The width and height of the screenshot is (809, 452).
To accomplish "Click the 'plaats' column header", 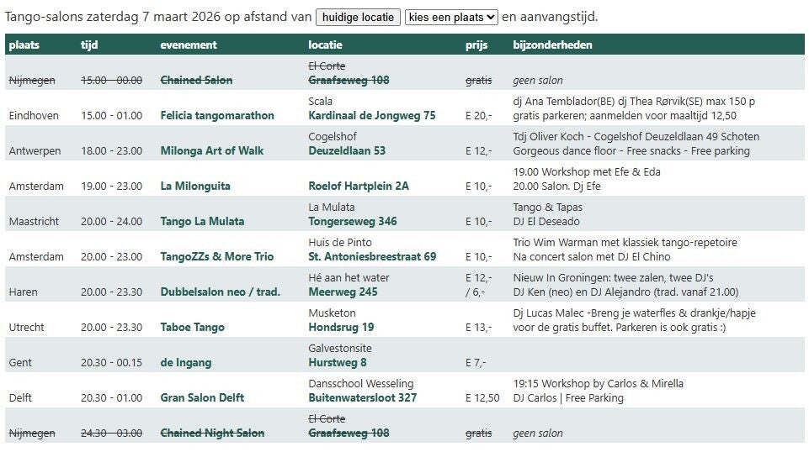I will tap(24, 45).
